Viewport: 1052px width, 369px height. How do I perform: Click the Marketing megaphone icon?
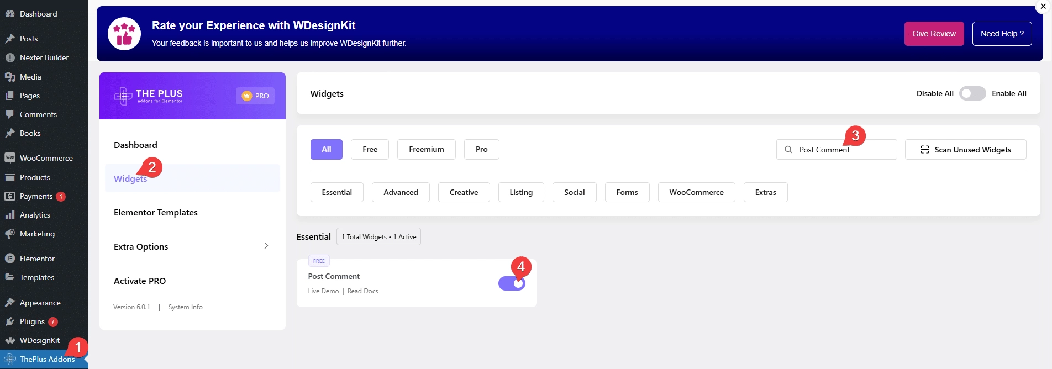coord(9,234)
